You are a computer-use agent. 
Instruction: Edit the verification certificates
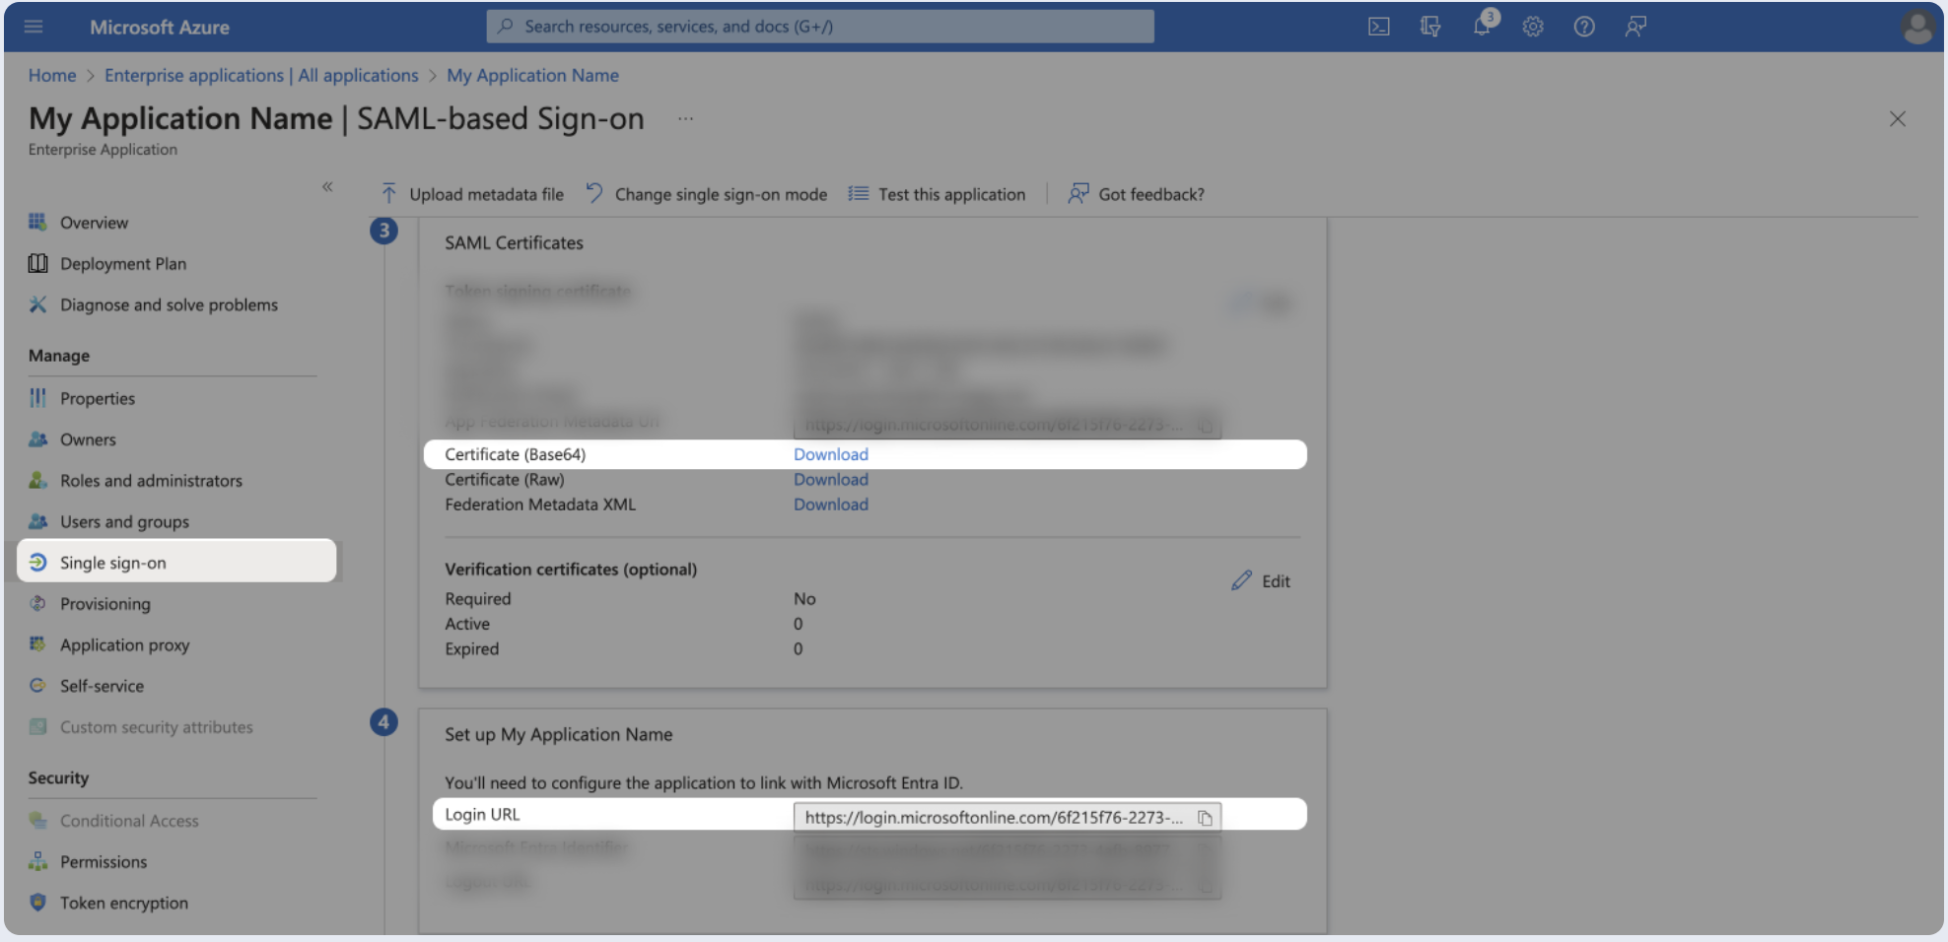point(1261,581)
